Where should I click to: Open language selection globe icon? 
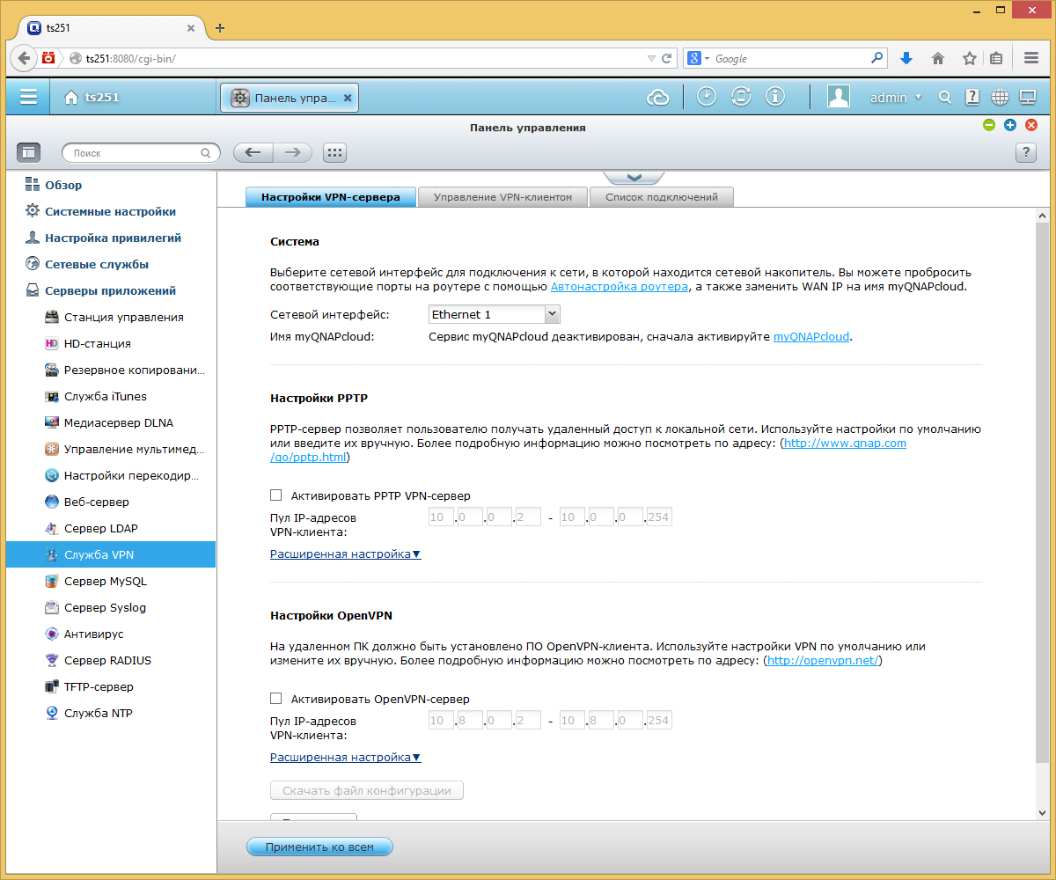(x=1000, y=98)
